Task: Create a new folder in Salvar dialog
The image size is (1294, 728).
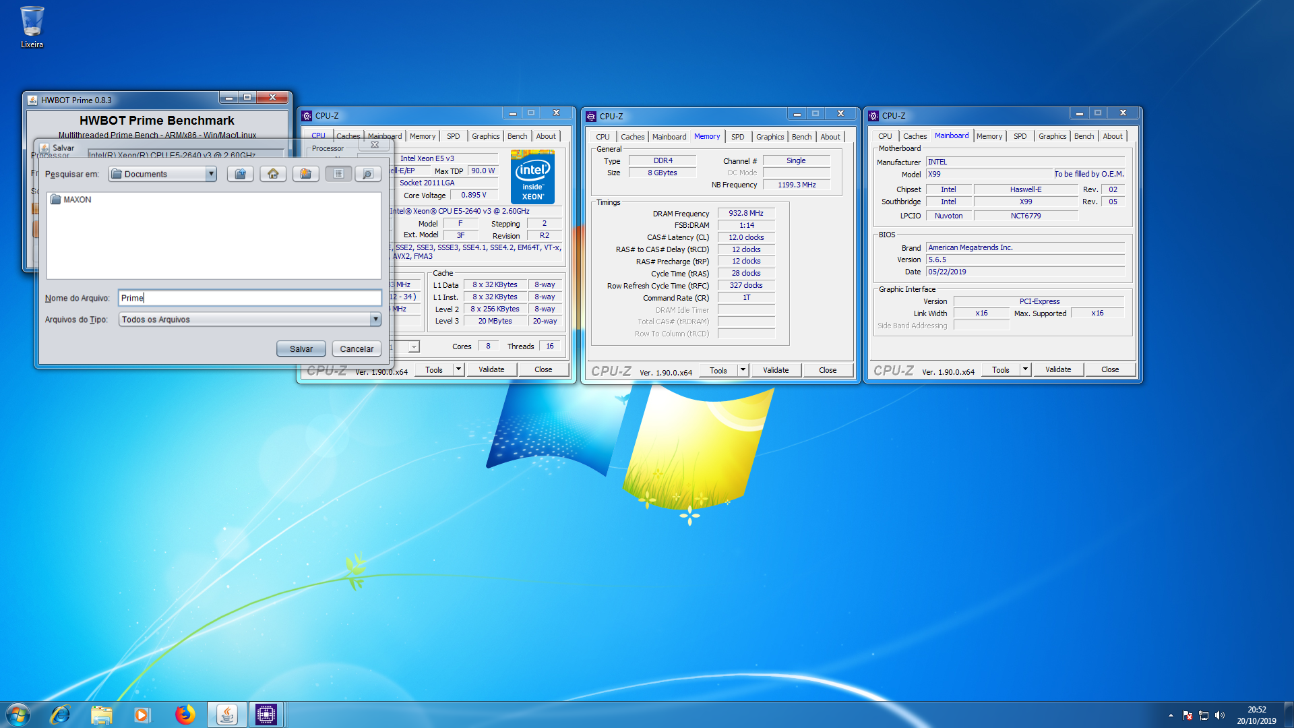Action: click(x=306, y=174)
